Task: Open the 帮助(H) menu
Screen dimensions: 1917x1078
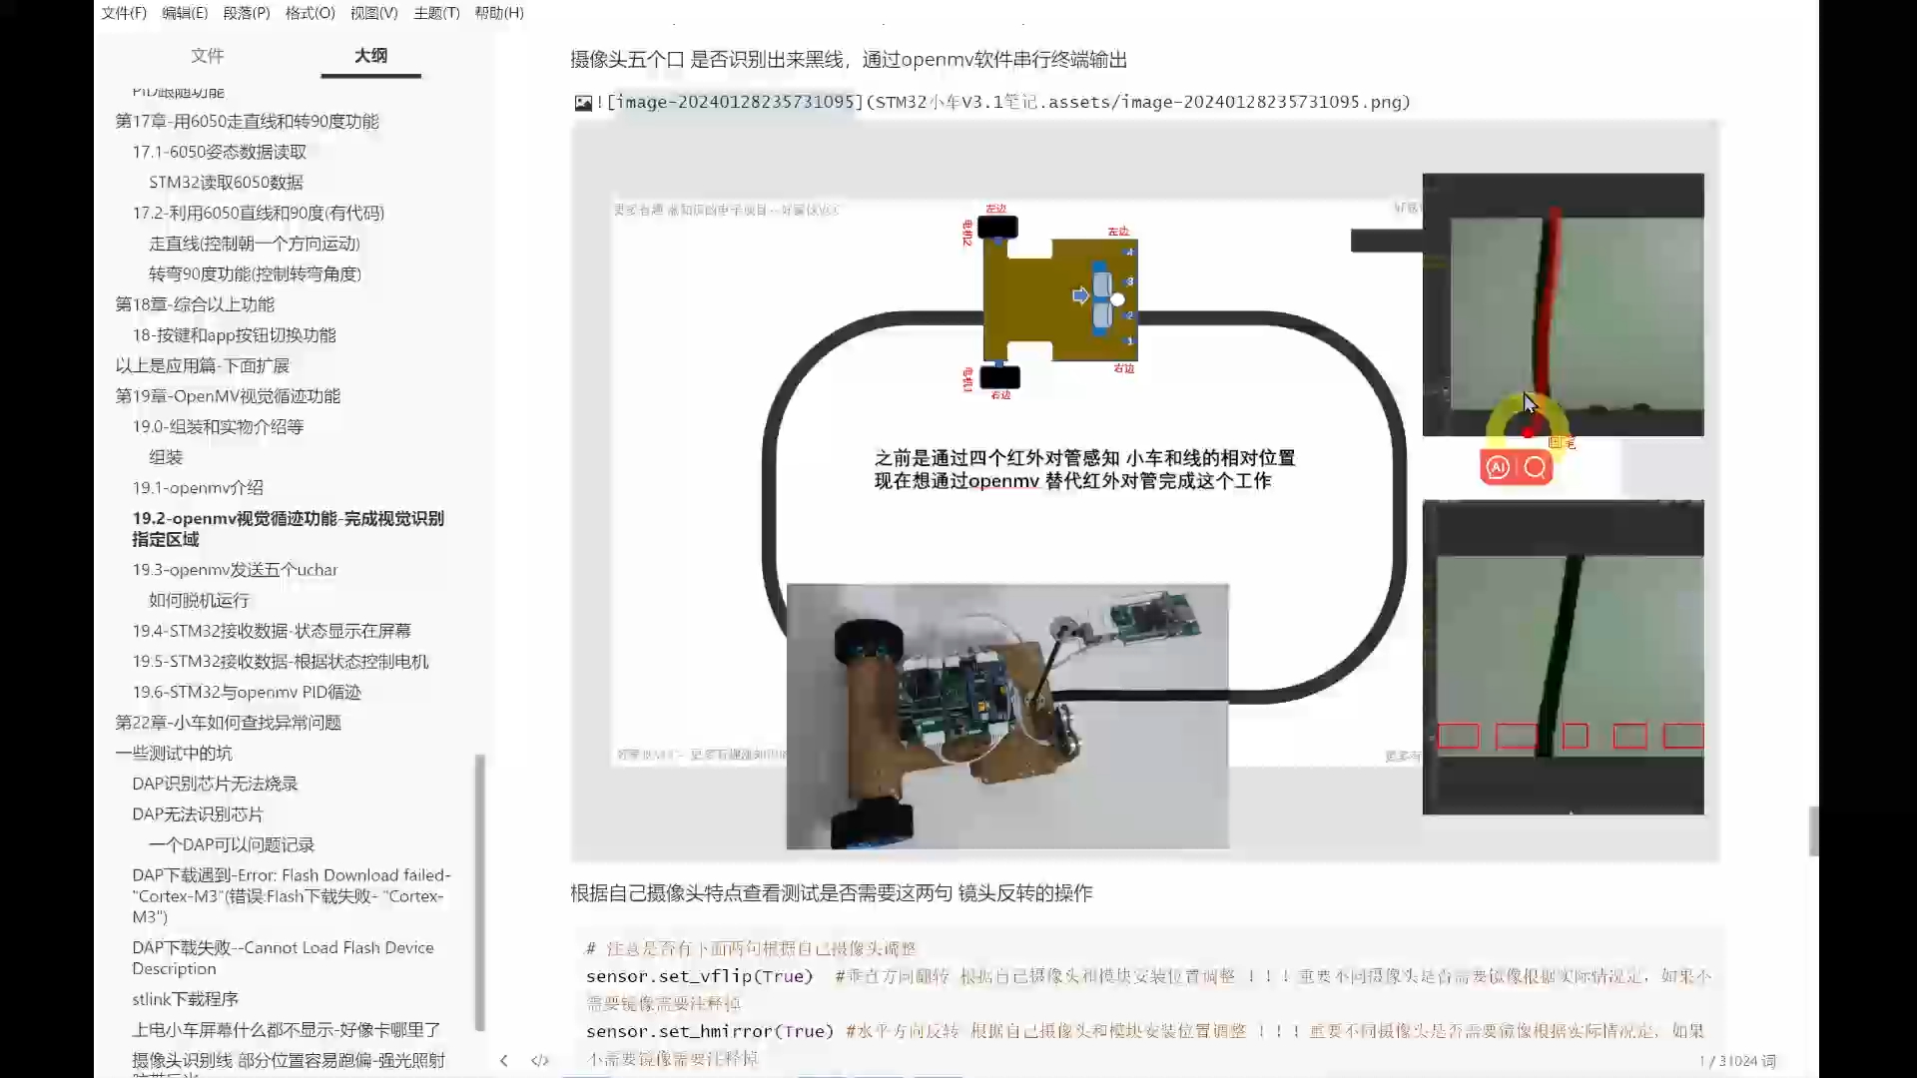Action: coord(499,13)
